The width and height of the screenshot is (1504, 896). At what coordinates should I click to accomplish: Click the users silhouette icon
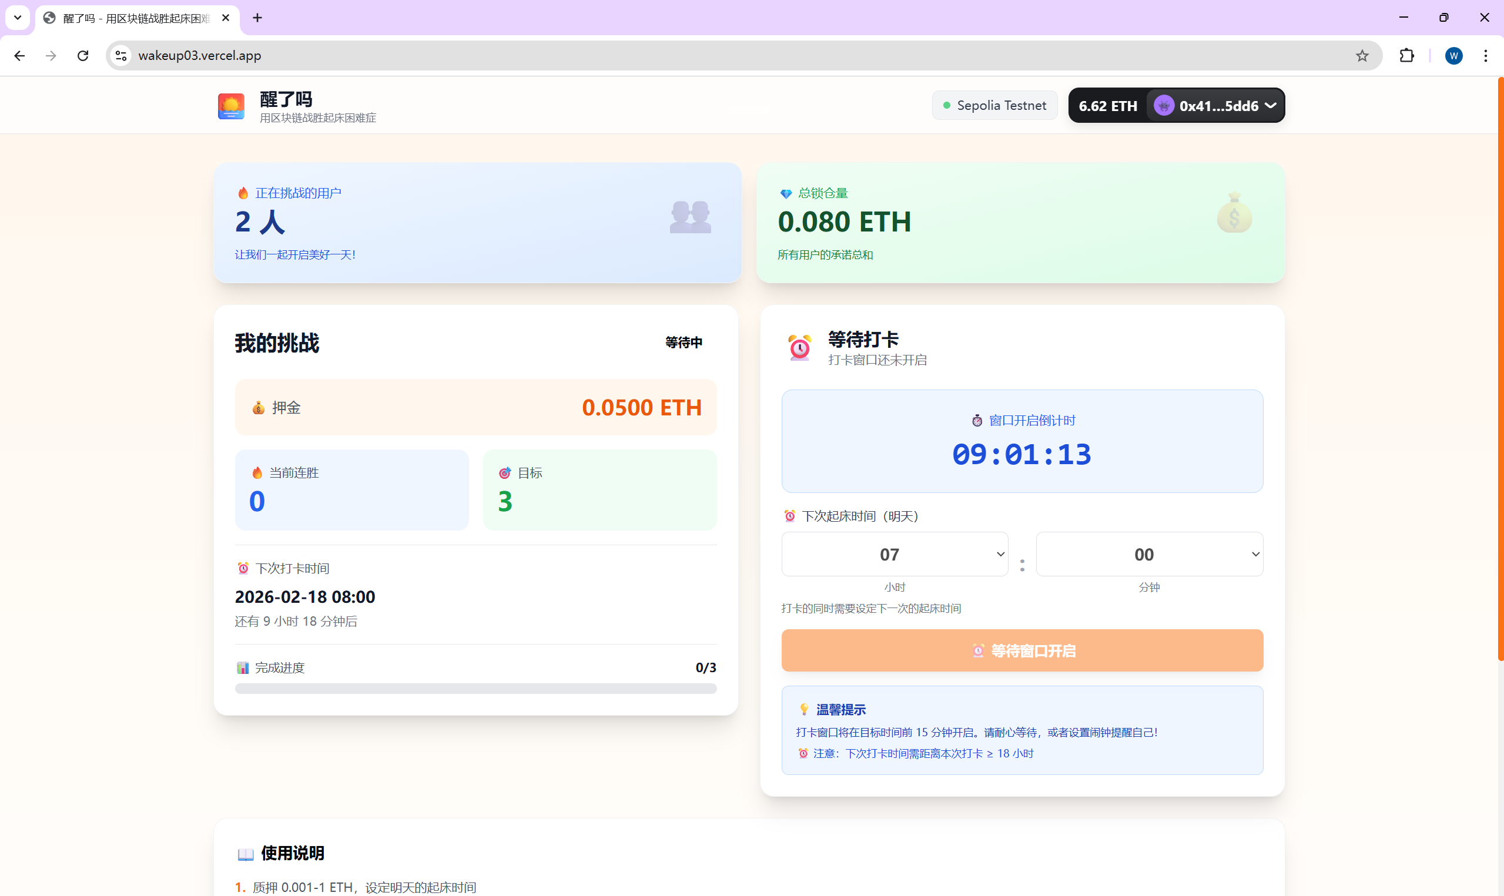click(x=690, y=217)
